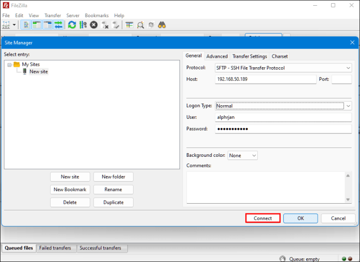
Task: Click the User input field
Action: click(x=283, y=117)
